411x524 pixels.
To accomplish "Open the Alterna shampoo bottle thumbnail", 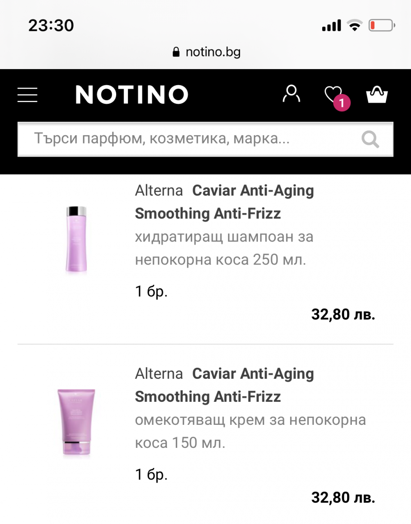I will [76, 240].
